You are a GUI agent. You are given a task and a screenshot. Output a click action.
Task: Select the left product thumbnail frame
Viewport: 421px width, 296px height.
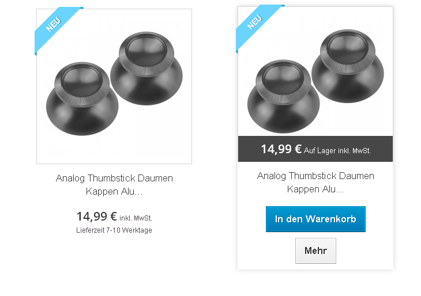114,86
